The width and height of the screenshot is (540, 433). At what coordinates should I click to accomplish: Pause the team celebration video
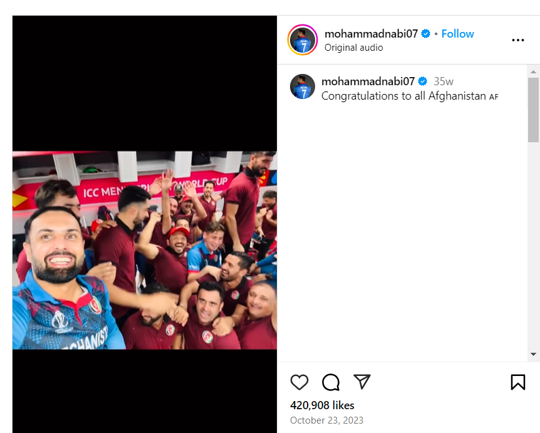(145, 250)
